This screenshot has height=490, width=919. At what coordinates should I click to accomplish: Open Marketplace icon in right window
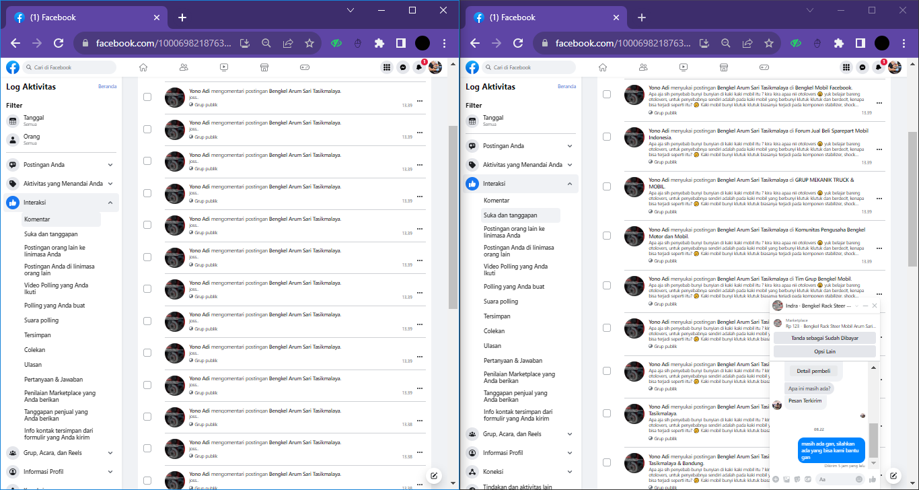724,67
